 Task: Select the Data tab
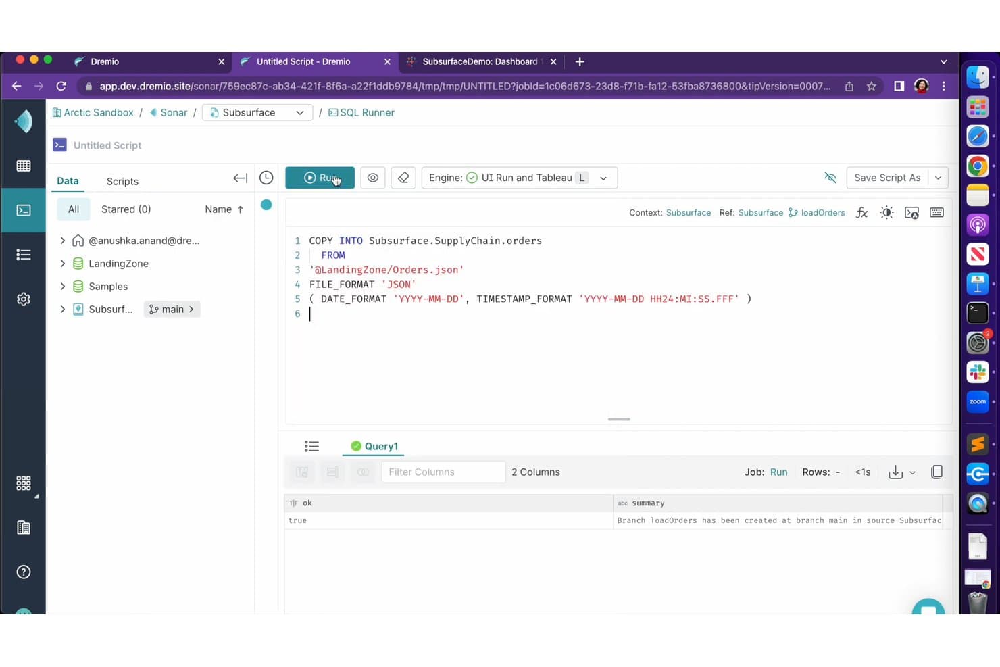point(68,181)
